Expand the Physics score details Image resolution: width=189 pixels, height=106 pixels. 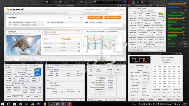click(x=79, y=47)
